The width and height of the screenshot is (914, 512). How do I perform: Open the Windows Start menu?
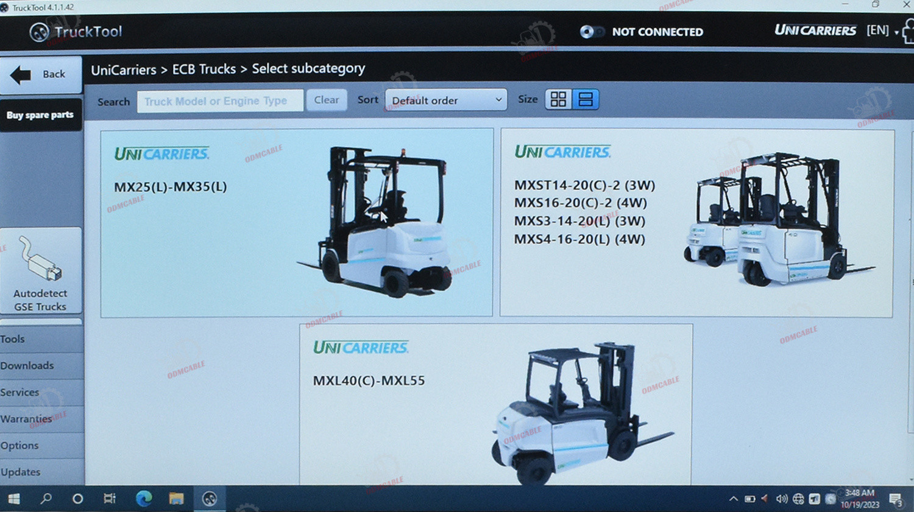(13, 499)
